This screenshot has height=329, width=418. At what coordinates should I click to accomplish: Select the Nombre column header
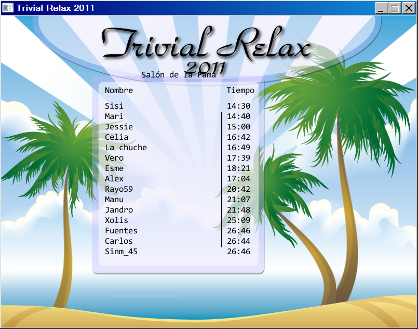click(119, 90)
